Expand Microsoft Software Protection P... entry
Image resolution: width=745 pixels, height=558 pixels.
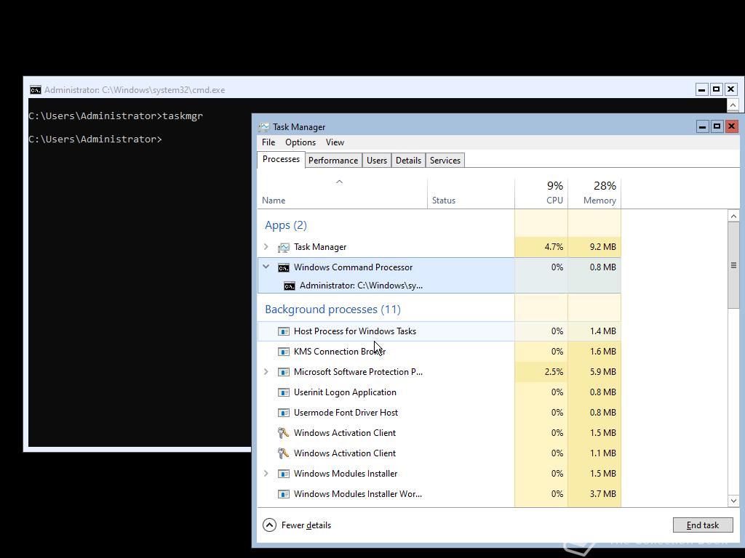[x=266, y=371]
